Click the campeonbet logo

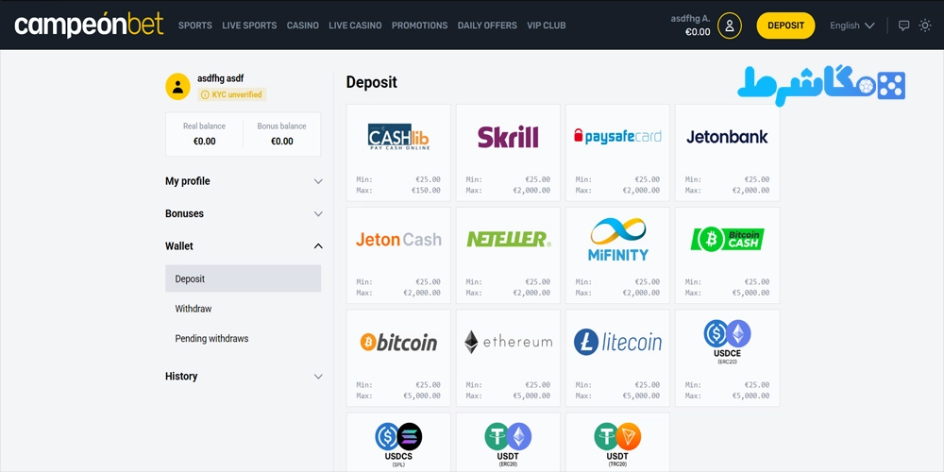pos(89,25)
